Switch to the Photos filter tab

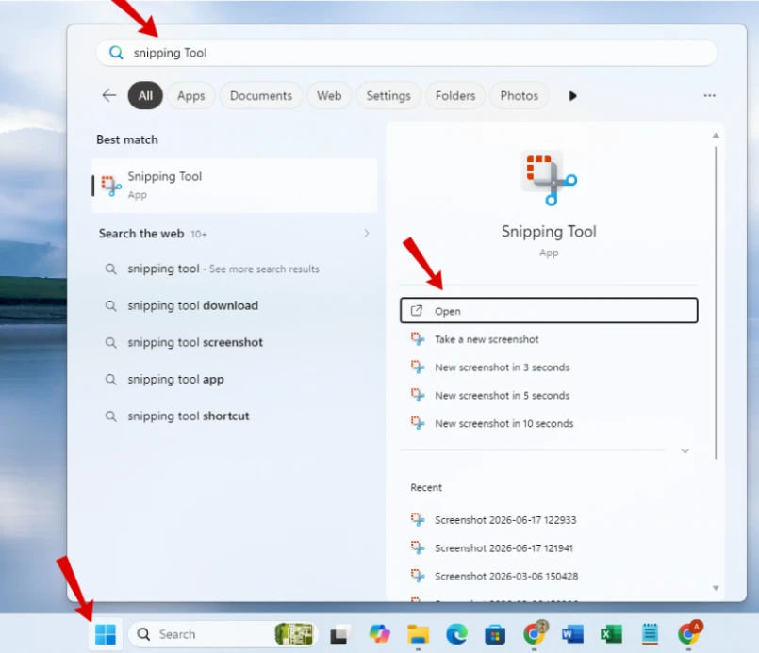pos(519,96)
